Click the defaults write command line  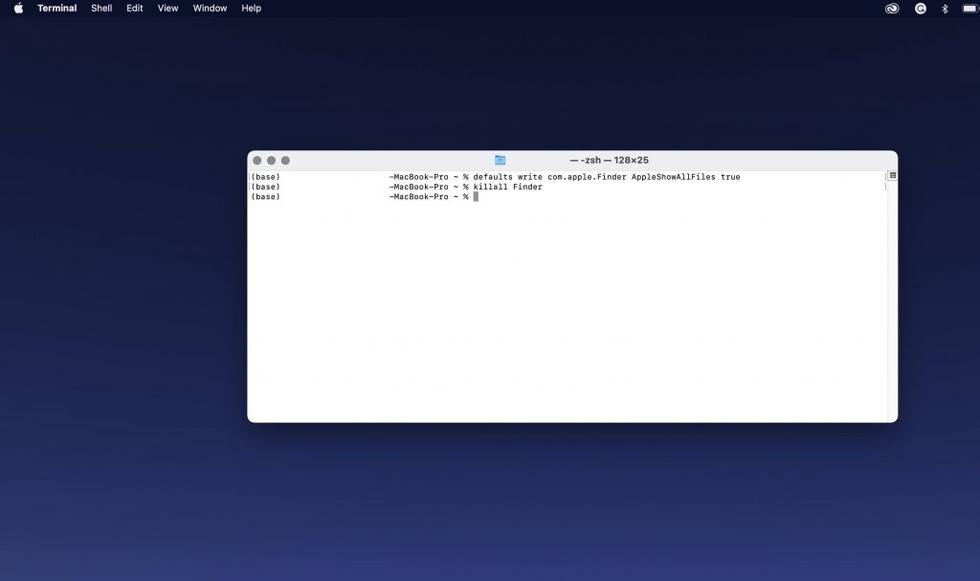[x=606, y=177]
